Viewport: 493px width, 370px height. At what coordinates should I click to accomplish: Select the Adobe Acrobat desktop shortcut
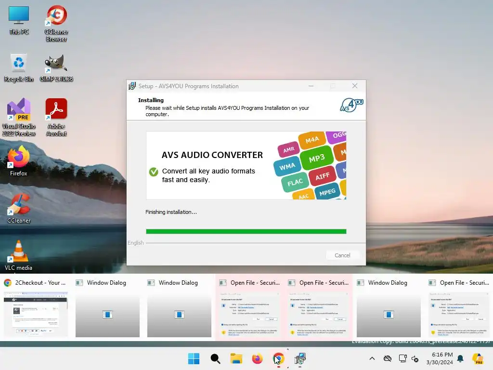[x=56, y=117]
